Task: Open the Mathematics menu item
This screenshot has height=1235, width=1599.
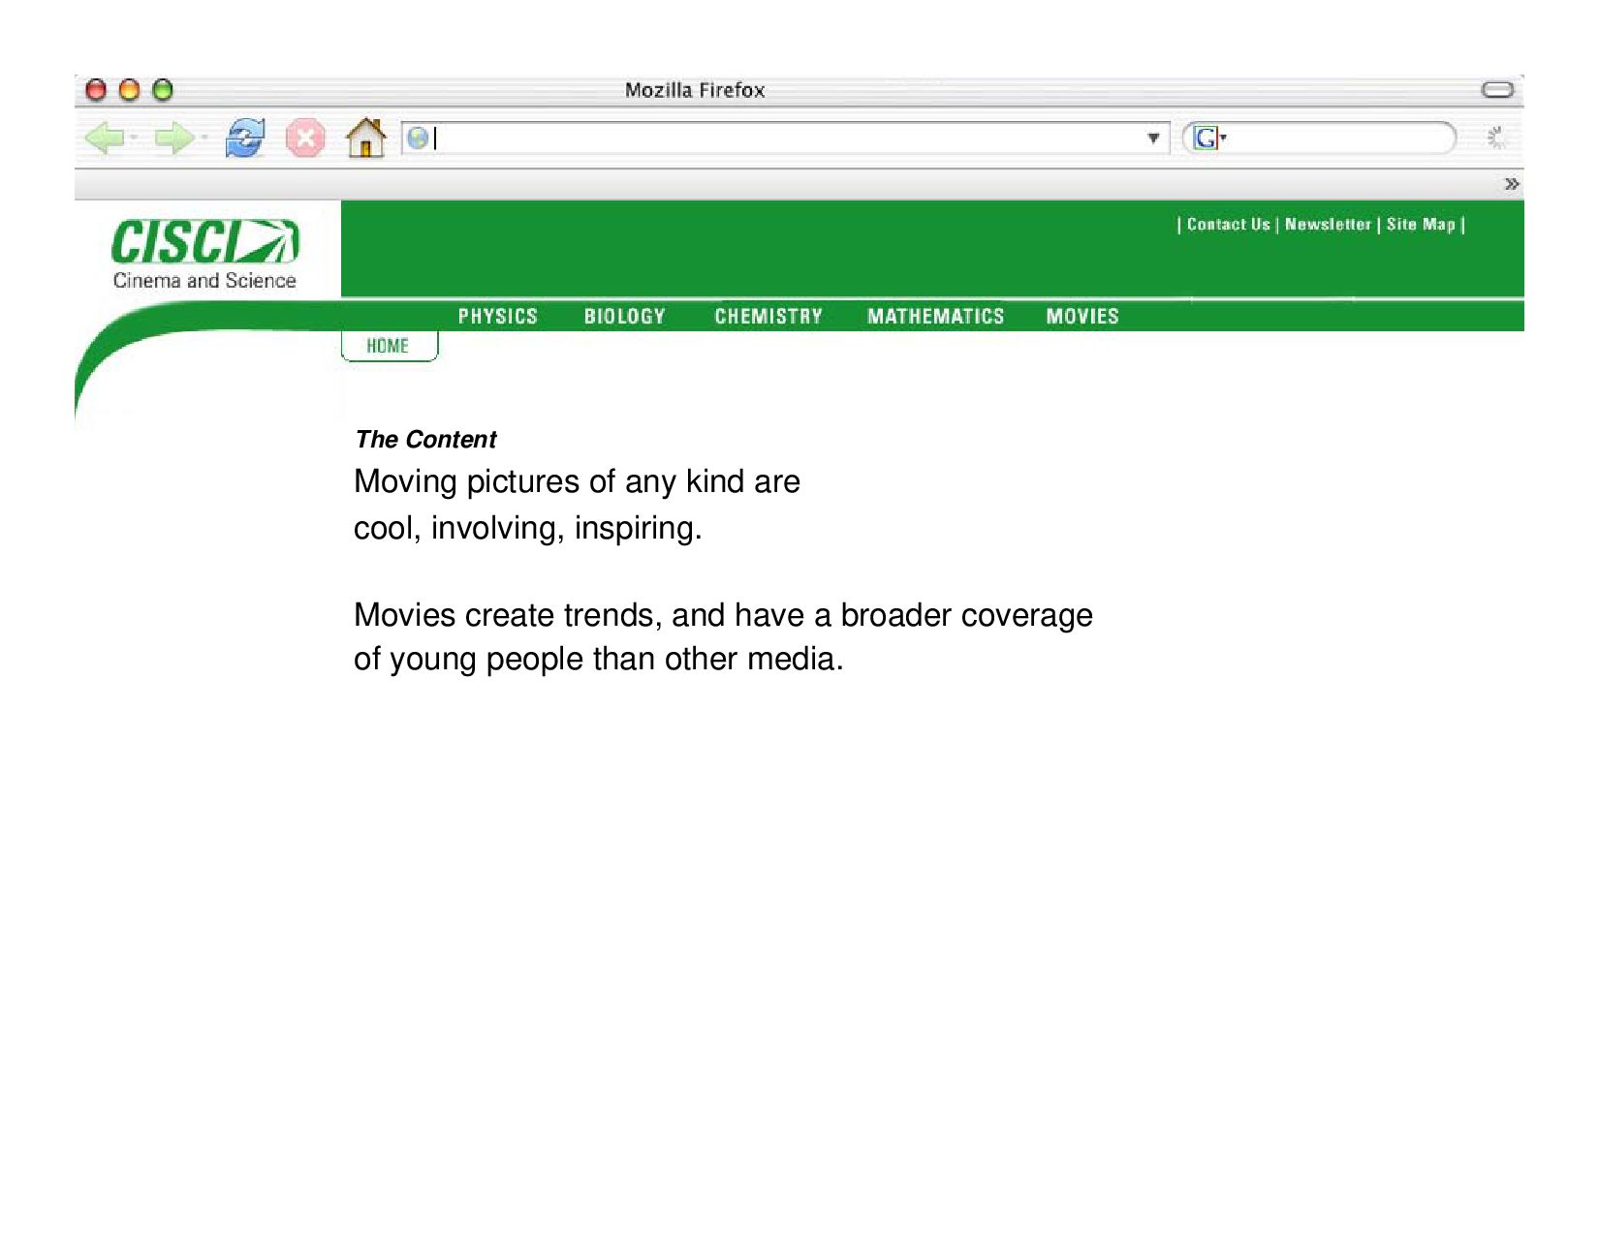Action: tap(936, 317)
